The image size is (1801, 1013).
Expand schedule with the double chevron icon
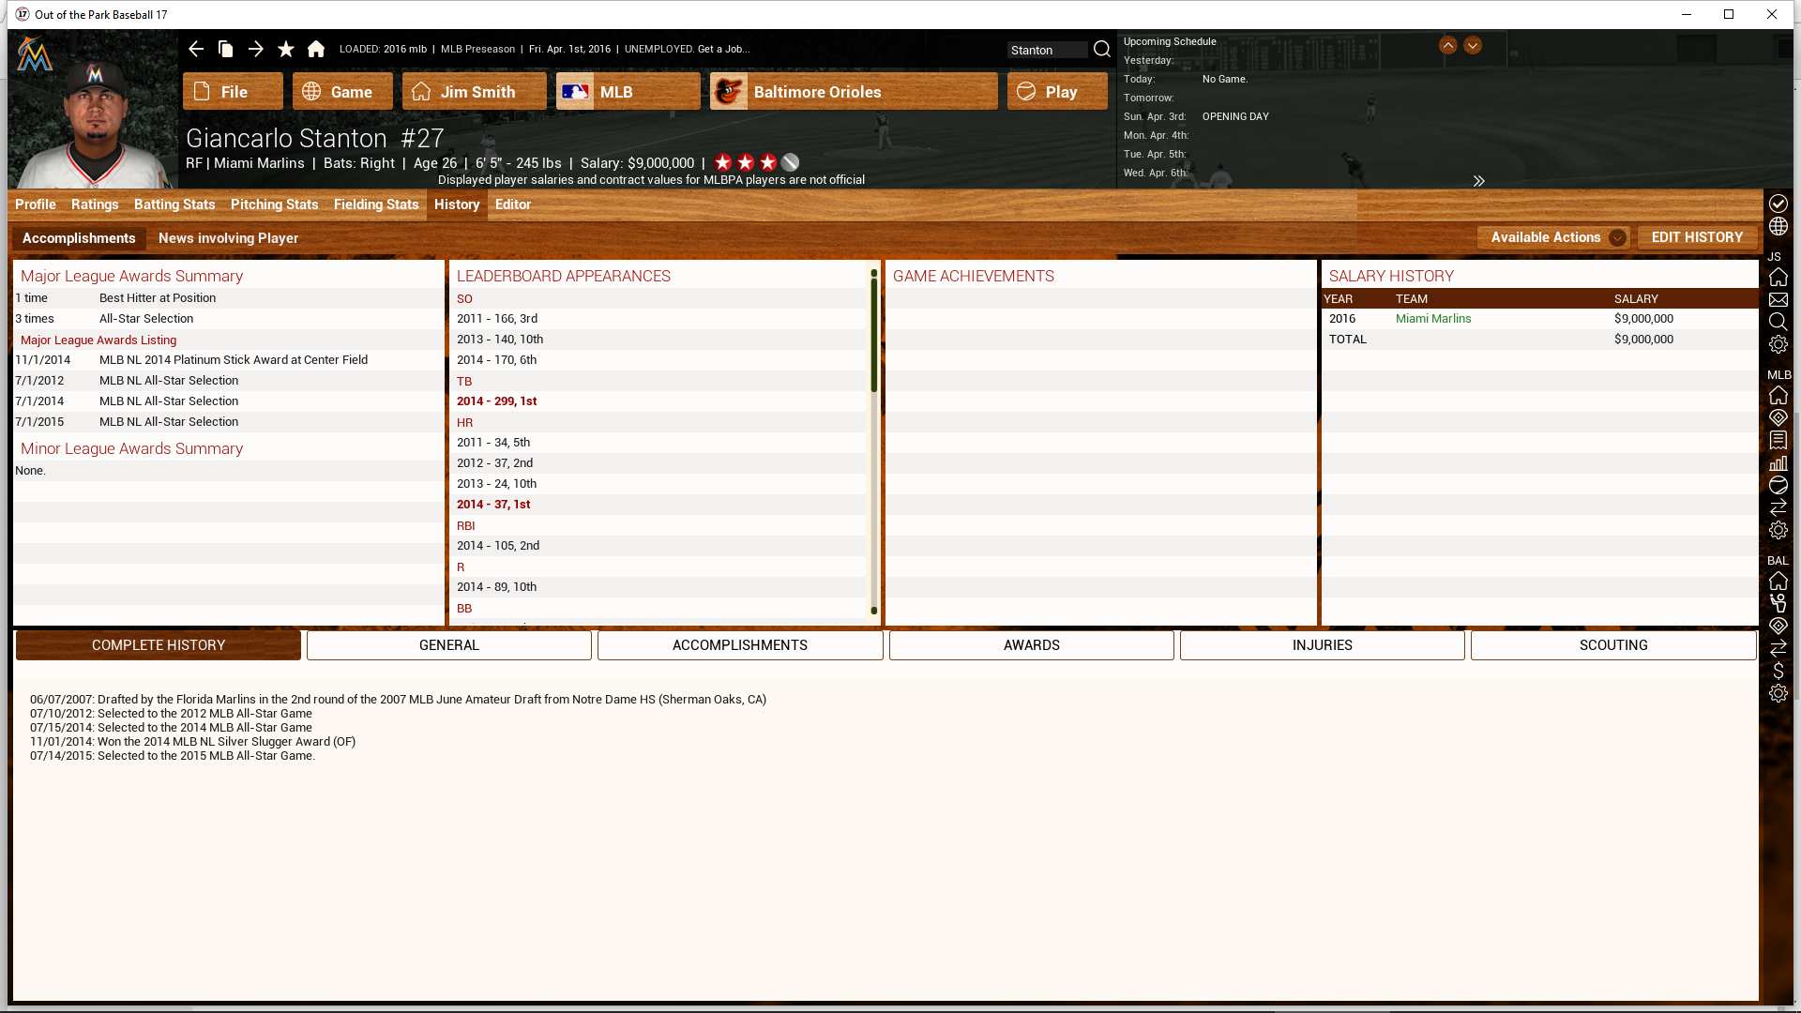tap(1478, 181)
